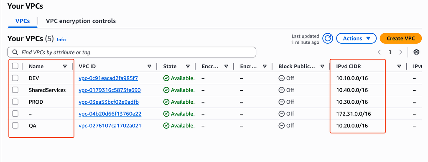Select the unnamed 172.31.0.0/16 VPC checkbox
The image size is (428, 162).
[x=15, y=114]
